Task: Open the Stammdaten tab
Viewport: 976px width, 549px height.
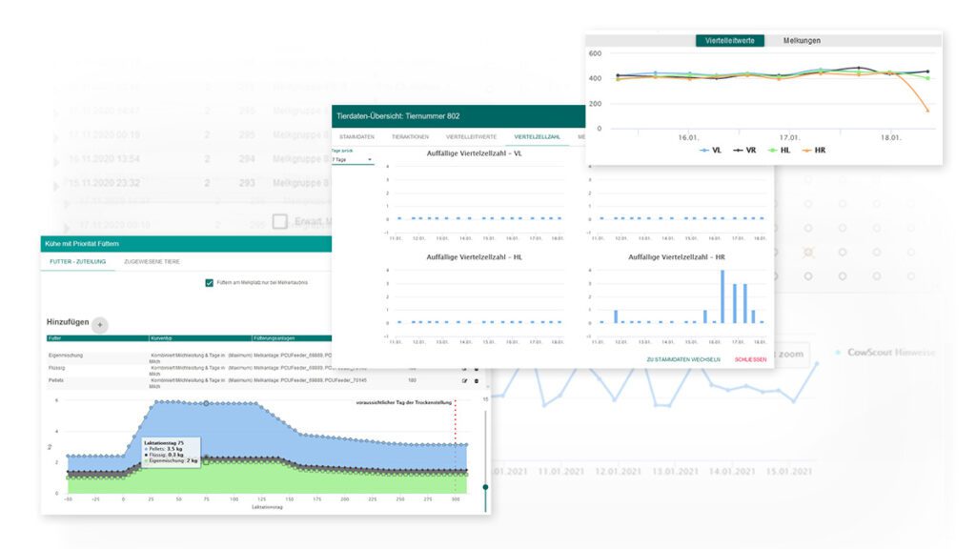Action: [356, 136]
